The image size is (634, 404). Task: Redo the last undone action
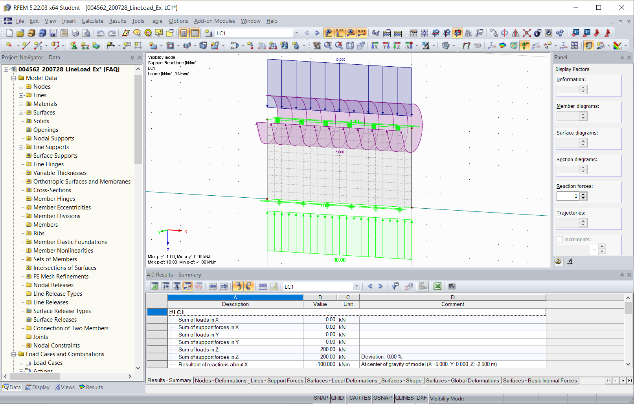112,33
